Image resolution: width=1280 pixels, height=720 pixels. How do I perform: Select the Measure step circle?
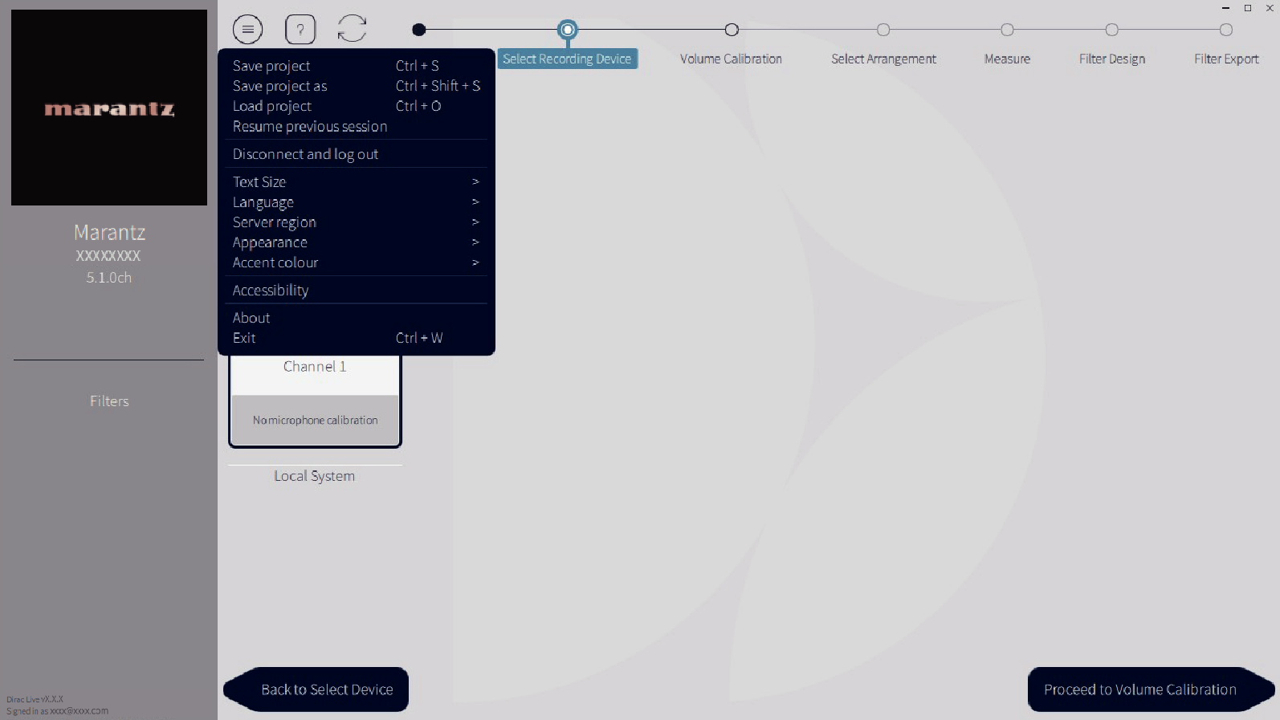(1007, 30)
